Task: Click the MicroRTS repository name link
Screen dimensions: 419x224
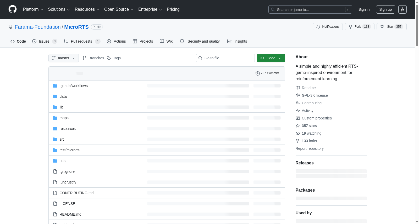Action: 76,27
